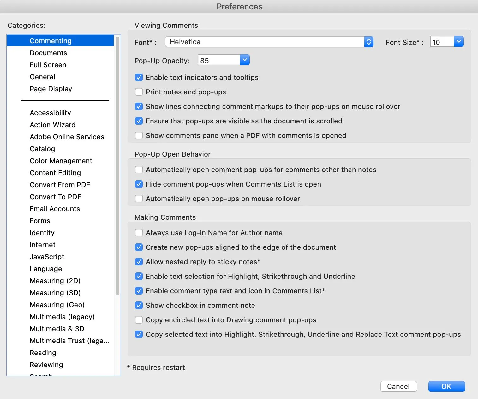
Task: Disable text indicators and tooltips
Action: 139,77
